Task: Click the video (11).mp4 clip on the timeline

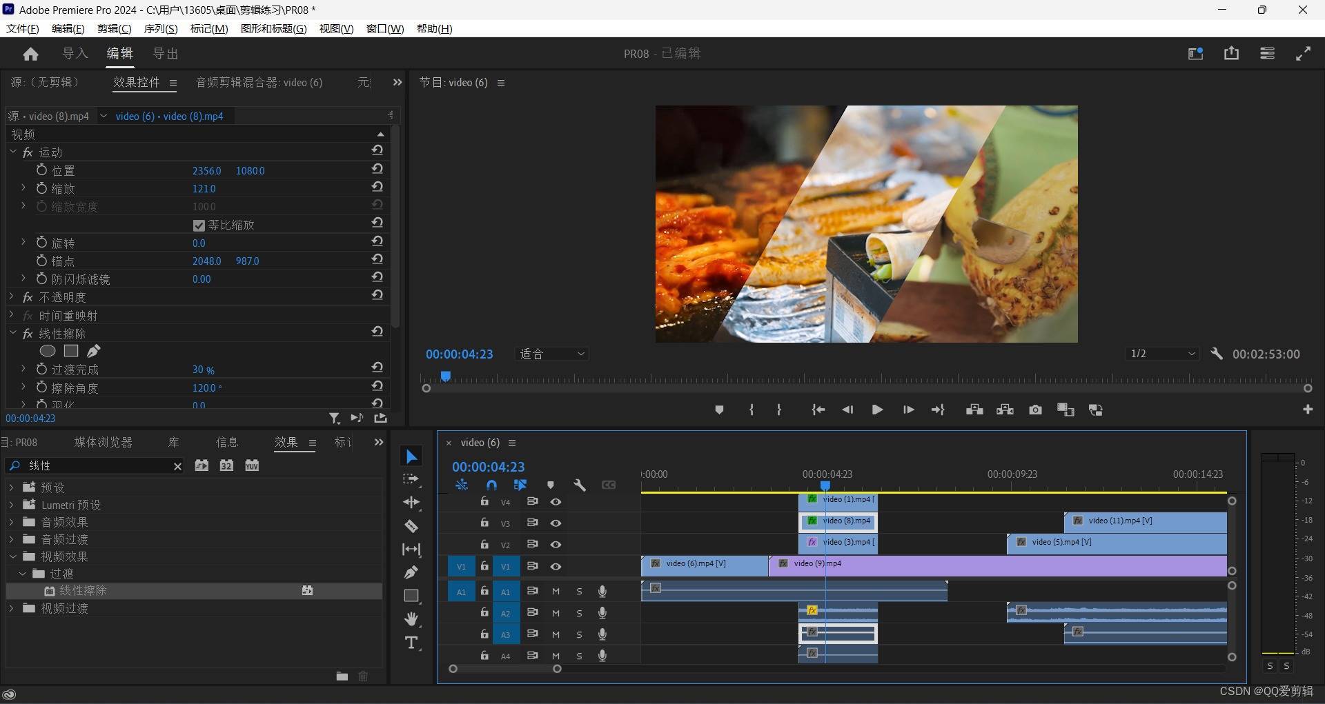Action: pyautogui.click(x=1146, y=521)
